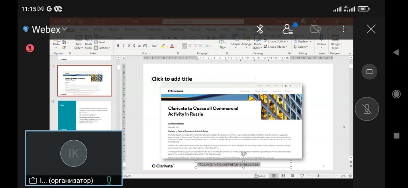Unmute with the large round microphone button

coord(367,109)
